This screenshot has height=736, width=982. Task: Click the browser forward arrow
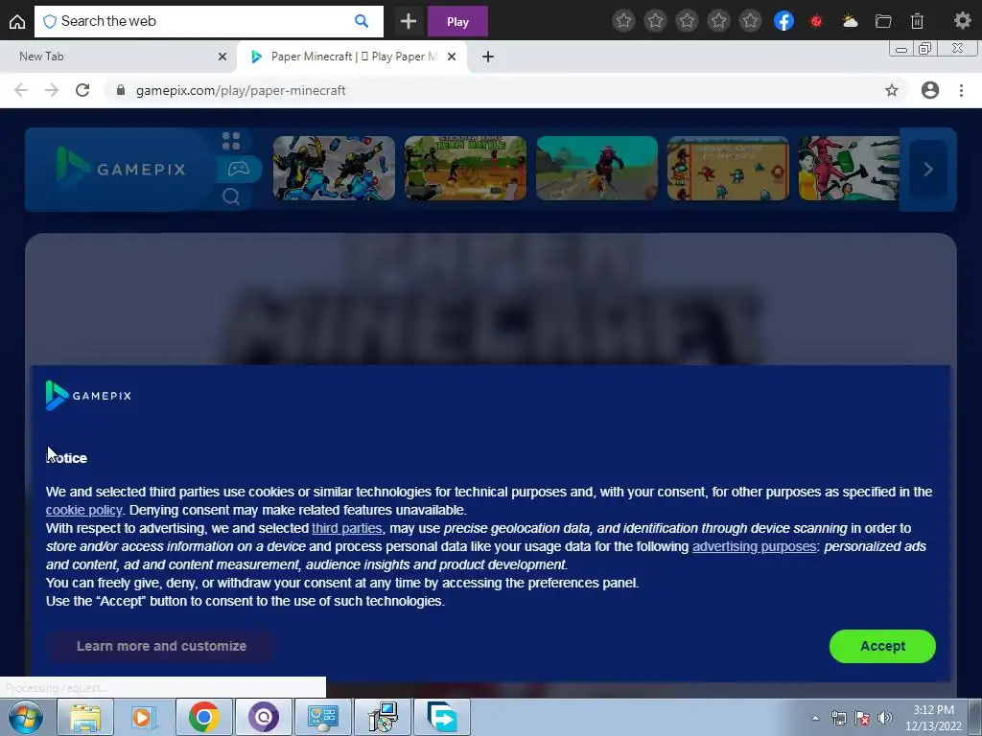tap(52, 90)
